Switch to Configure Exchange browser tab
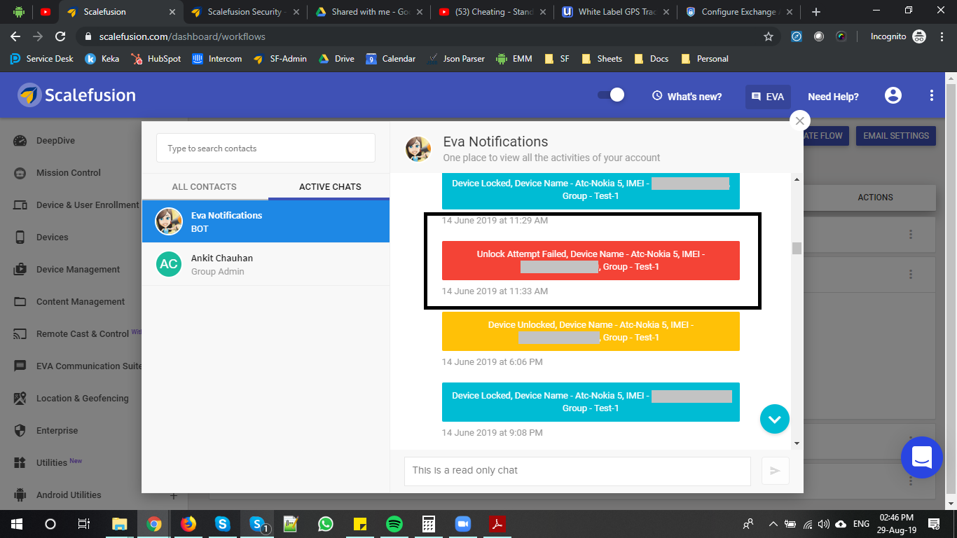 pyautogui.click(x=739, y=12)
